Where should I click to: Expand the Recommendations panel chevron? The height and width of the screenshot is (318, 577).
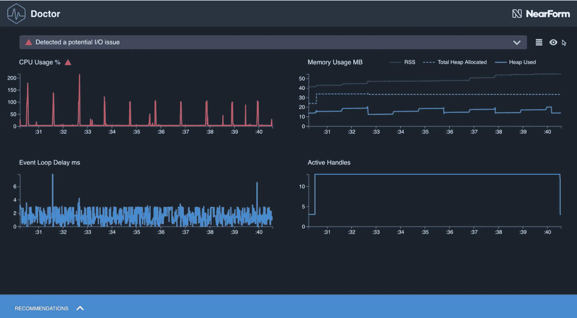80,308
